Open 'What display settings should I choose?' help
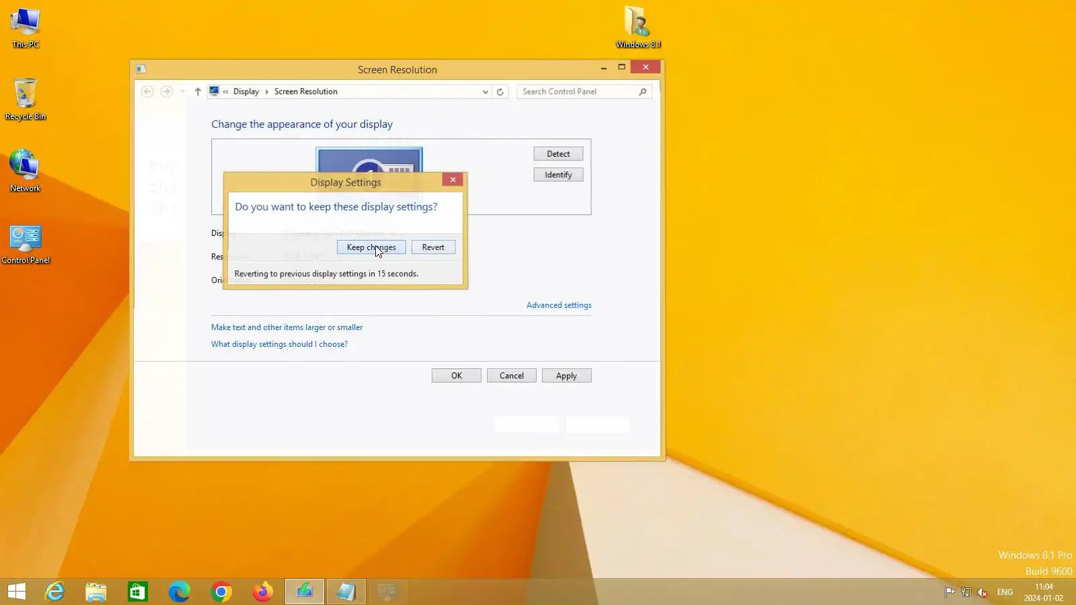 pyautogui.click(x=280, y=344)
